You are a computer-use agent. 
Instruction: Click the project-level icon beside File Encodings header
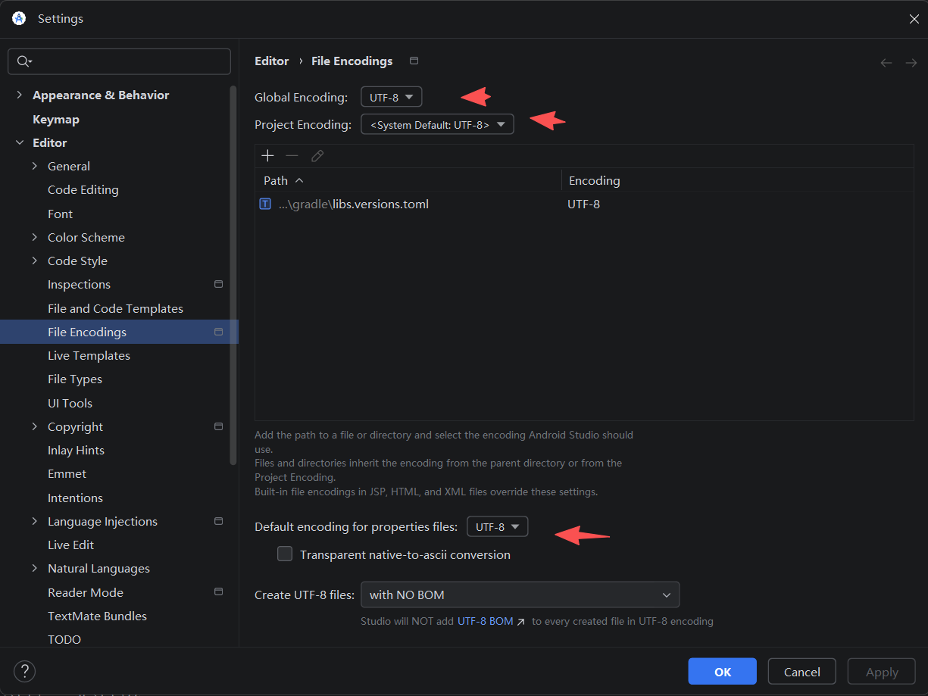coord(414,61)
